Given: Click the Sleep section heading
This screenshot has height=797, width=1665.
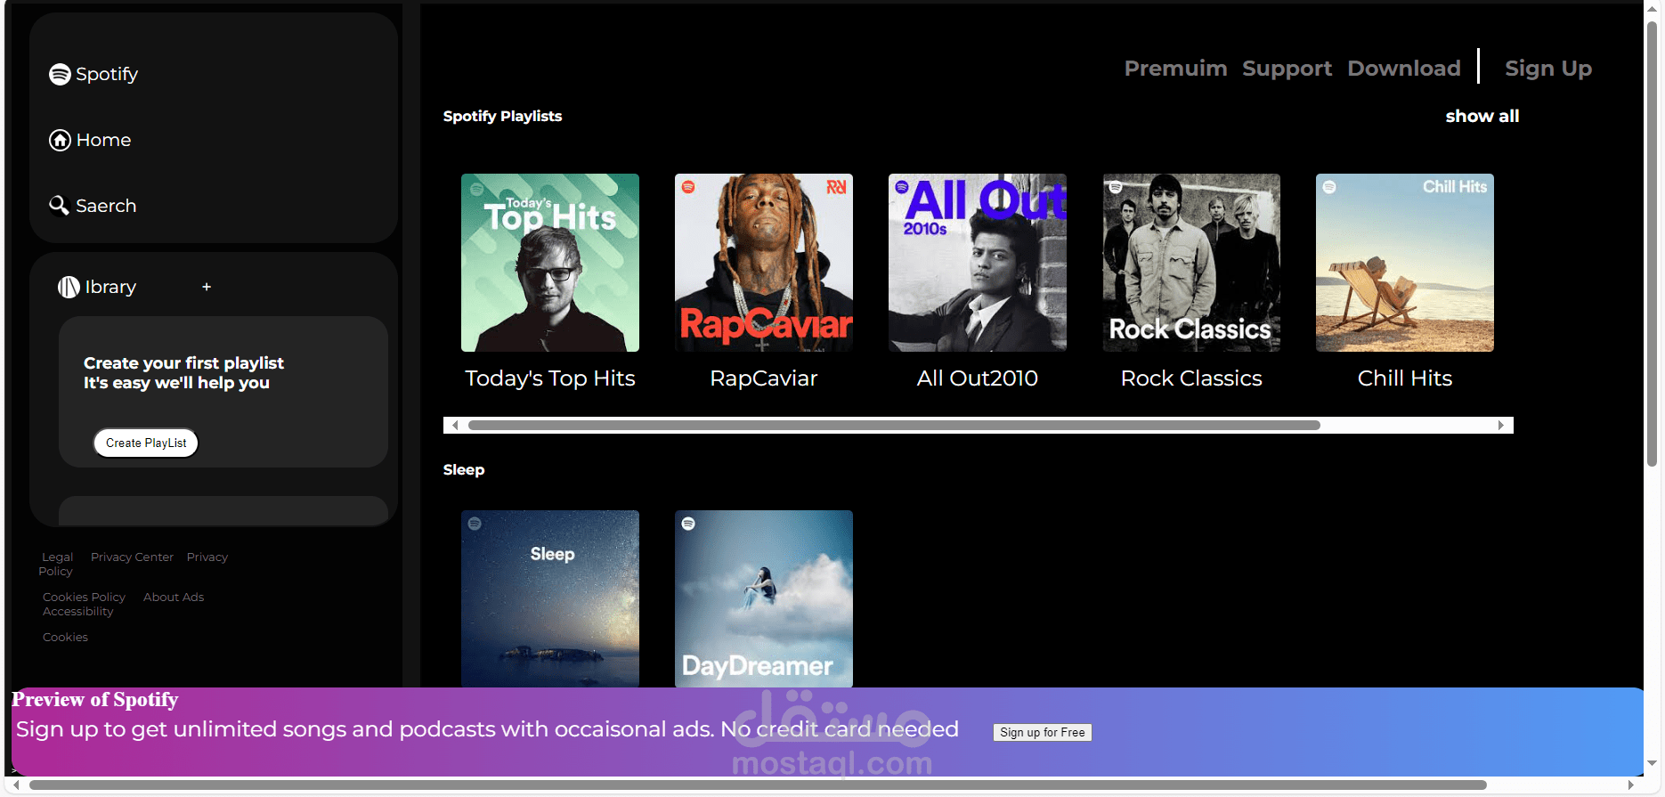Looking at the screenshot, I should [464, 469].
